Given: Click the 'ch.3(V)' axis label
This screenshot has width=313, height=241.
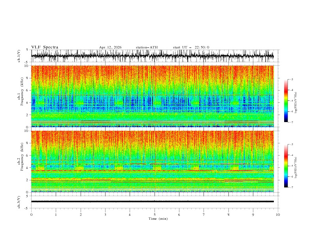Looking at the screenshot, I should pos(19,202).
